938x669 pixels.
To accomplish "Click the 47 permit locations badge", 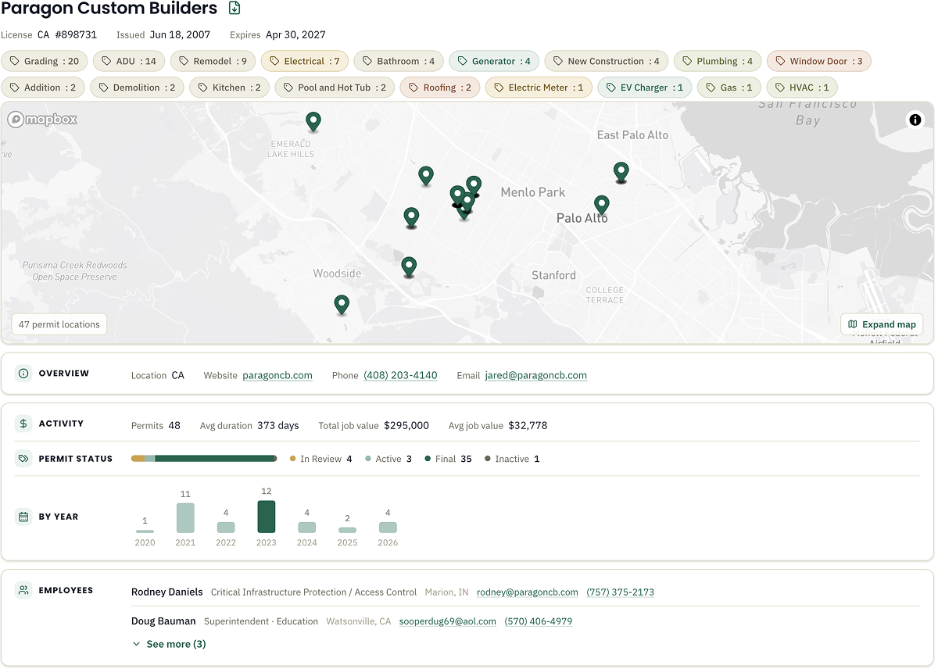I will click(59, 324).
